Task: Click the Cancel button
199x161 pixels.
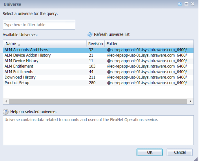Action: [x=180, y=152]
